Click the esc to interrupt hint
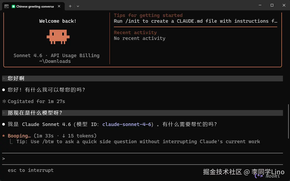290x181 pixels. (x=31, y=170)
